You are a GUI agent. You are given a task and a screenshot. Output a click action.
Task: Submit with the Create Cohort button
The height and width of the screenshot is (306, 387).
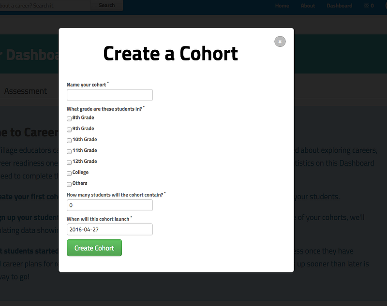[94, 248]
